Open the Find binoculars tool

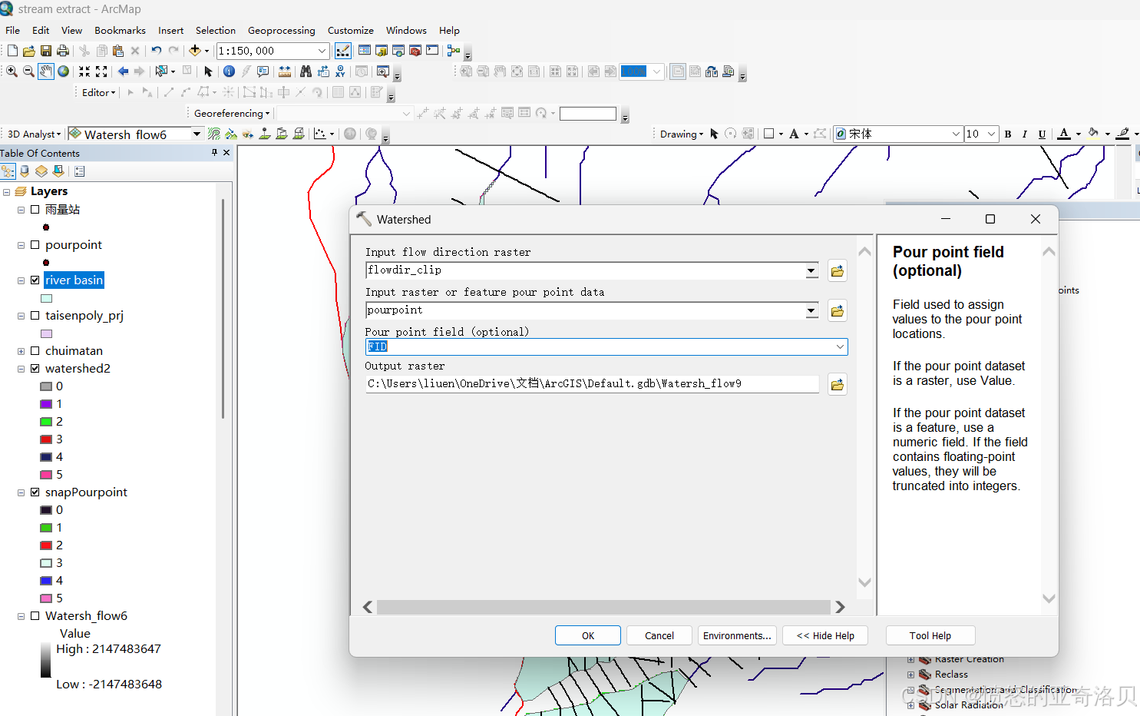306,71
